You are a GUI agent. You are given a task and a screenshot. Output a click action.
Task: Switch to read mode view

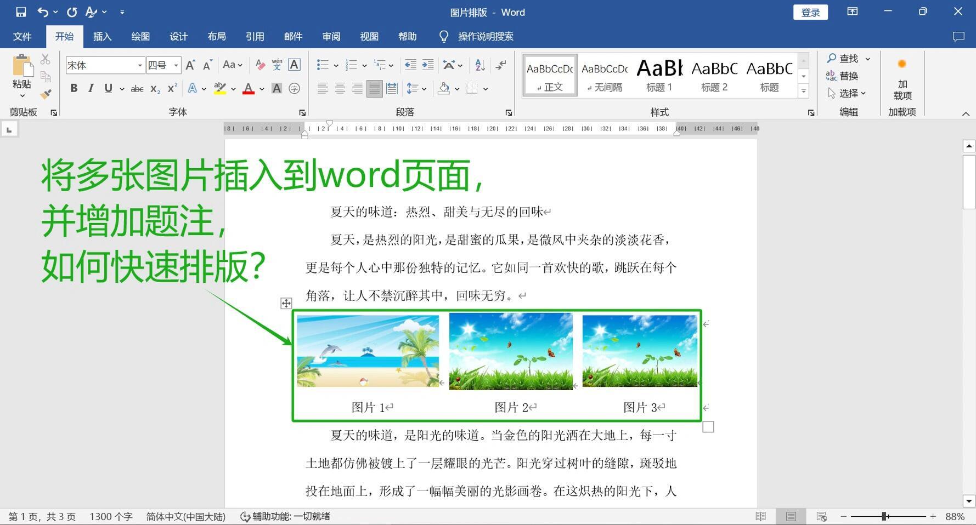[760, 516]
